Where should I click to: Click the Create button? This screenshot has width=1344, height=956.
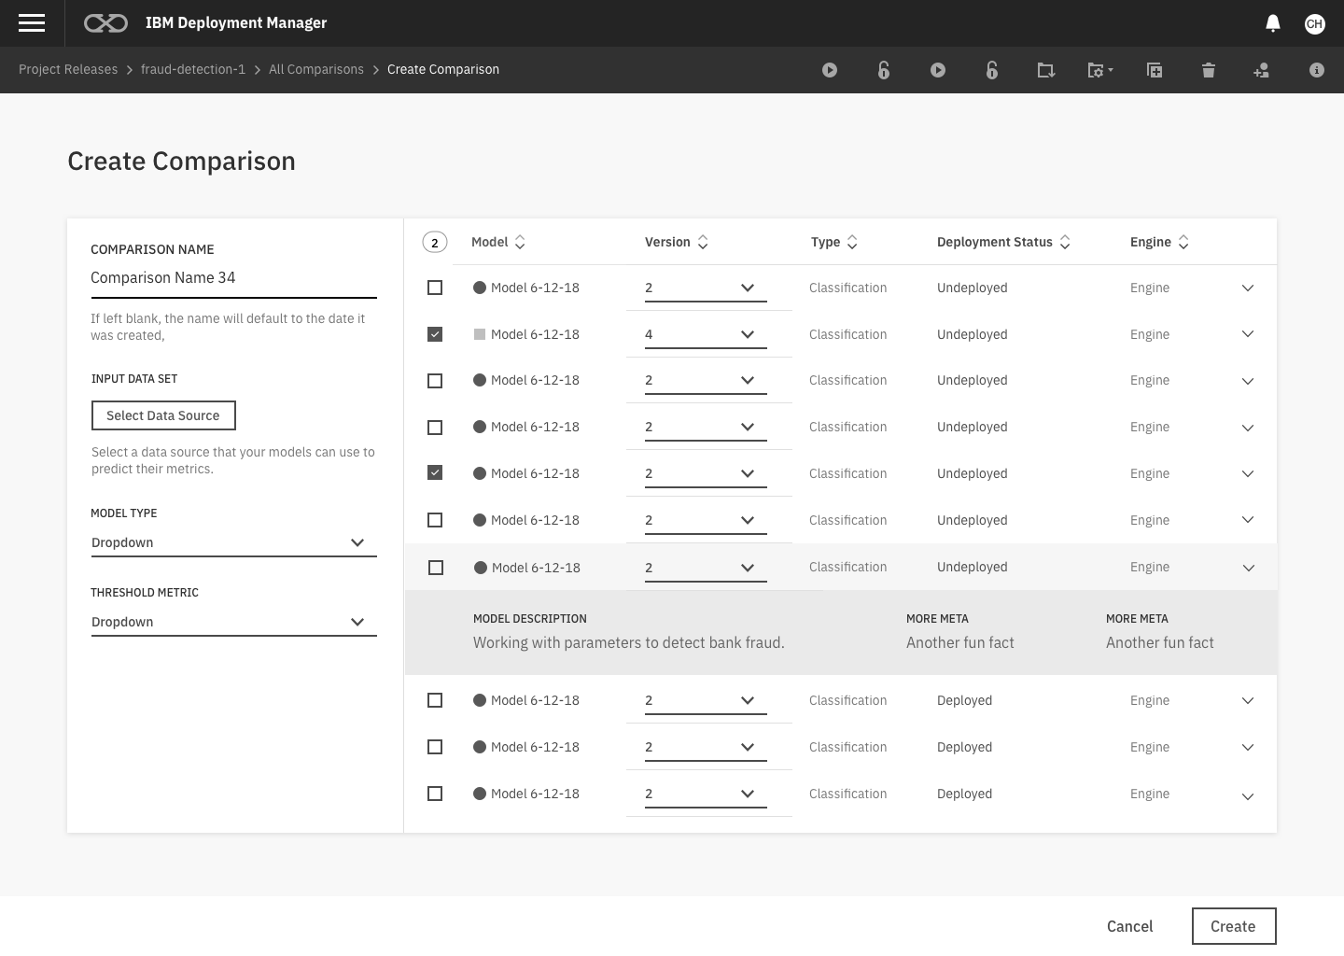point(1233,926)
